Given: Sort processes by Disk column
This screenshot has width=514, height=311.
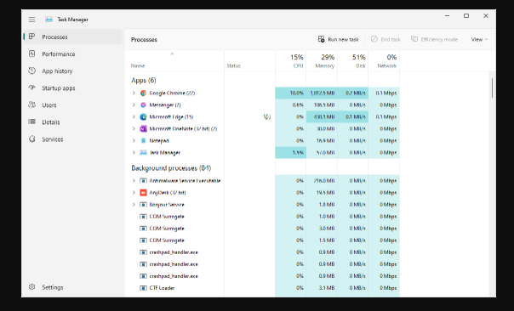Looking at the screenshot, I should tap(352, 61).
